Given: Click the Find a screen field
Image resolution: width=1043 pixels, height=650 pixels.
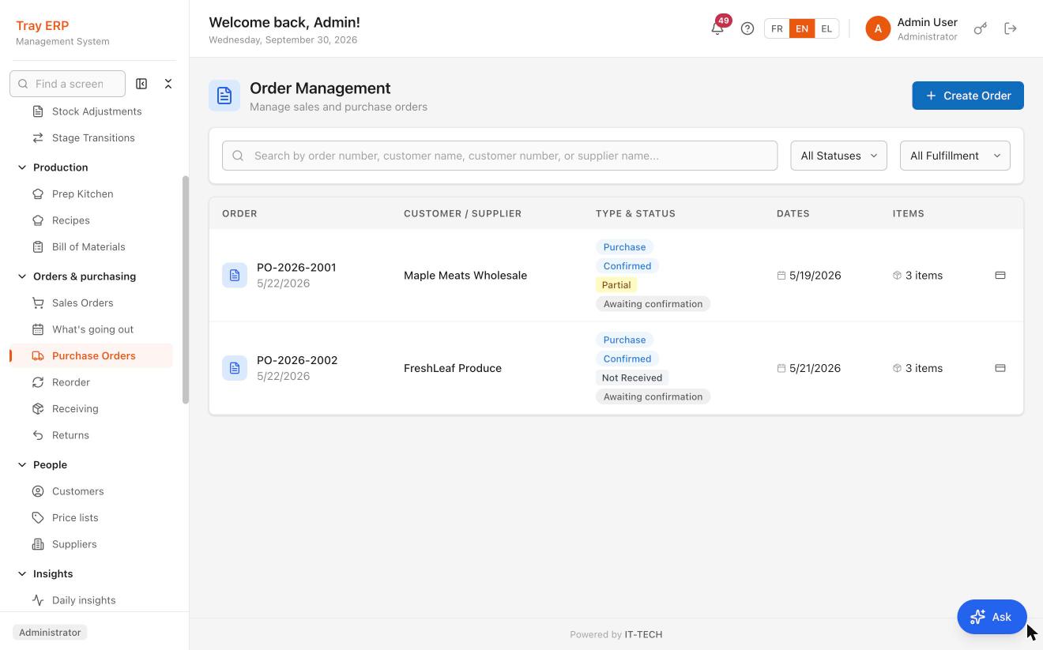Looking at the screenshot, I should click(x=68, y=84).
